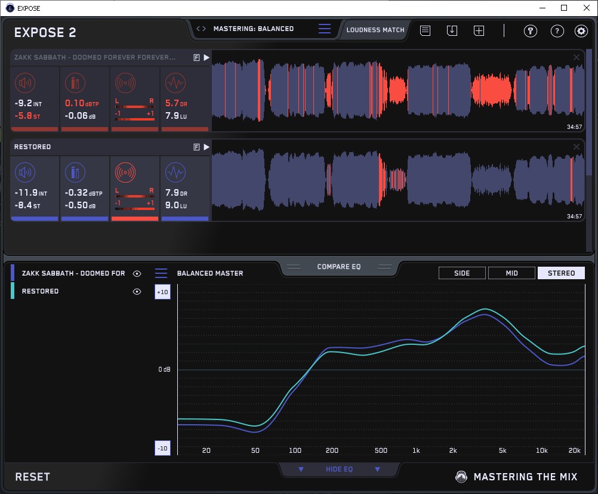
Task: Open the settings gear icon
Action: pyautogui.click(x=581, y=31)
